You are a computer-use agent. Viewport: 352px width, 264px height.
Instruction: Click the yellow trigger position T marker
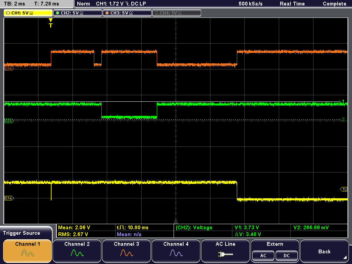coord(51,23)
